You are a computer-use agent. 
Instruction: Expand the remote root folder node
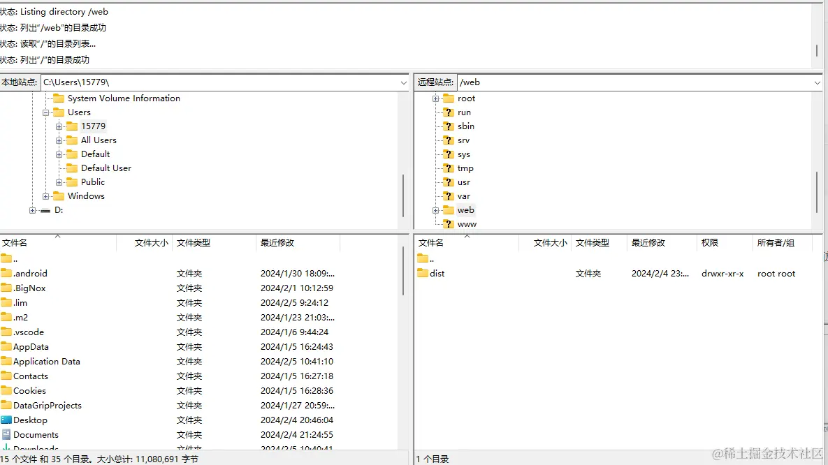435,98
